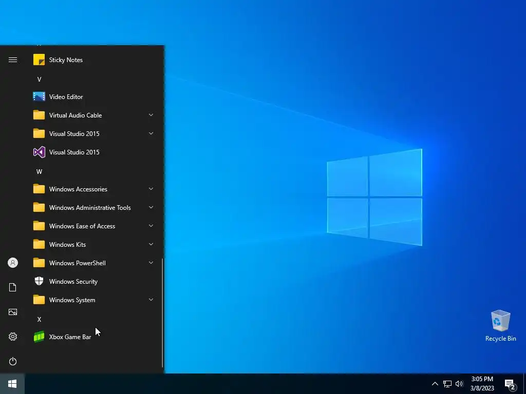Image resolution: width=526 pixels, height=394 pixels.
Task: Open the user account avatar icon
Action: (x=13, y=263)
